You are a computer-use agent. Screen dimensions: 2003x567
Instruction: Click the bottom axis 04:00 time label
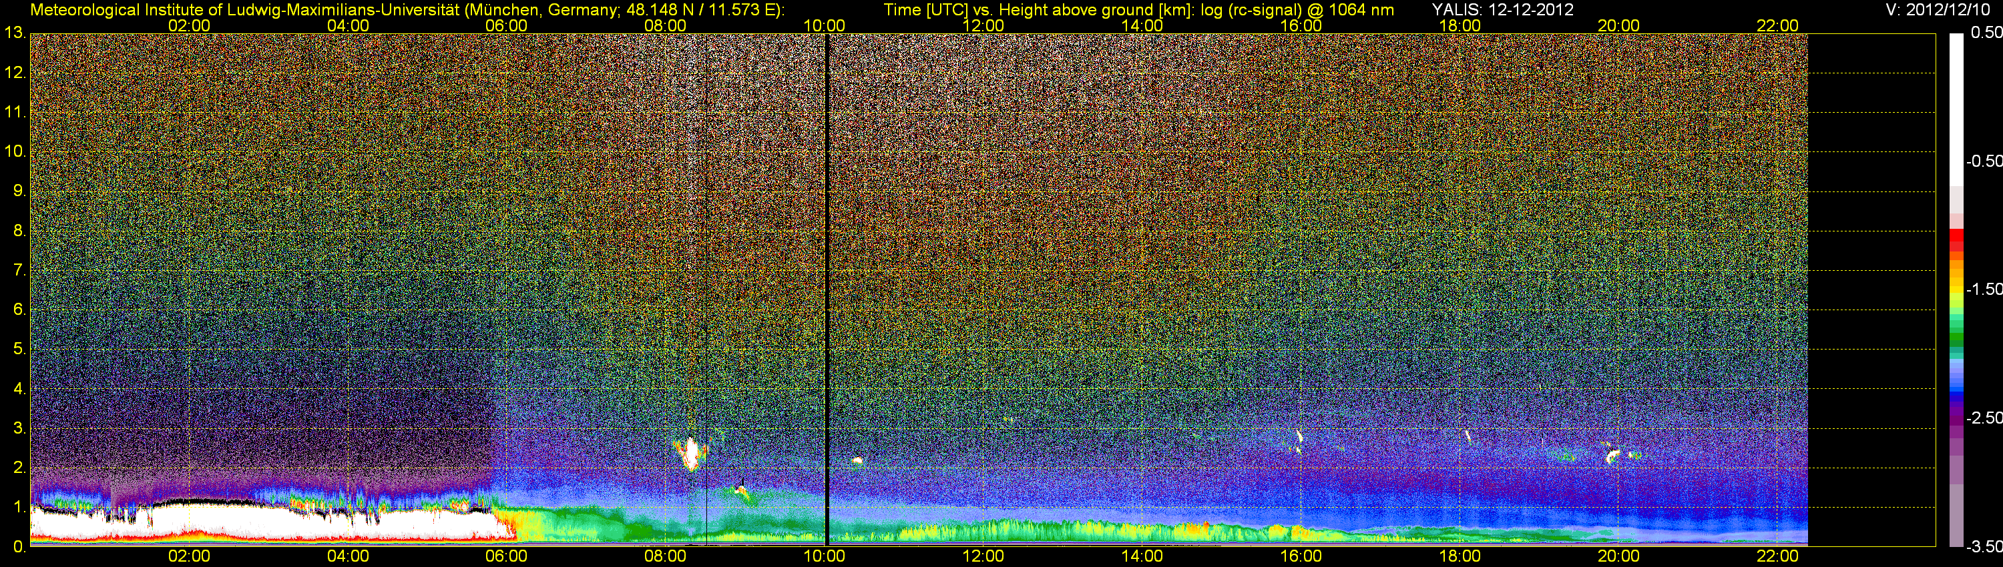point(348,556)
